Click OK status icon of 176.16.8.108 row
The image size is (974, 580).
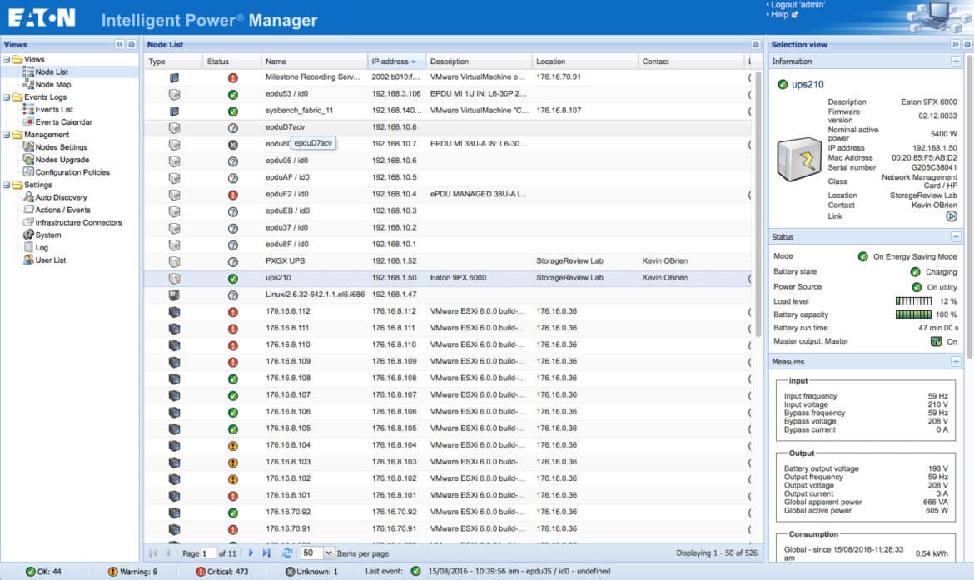(233, 379)
